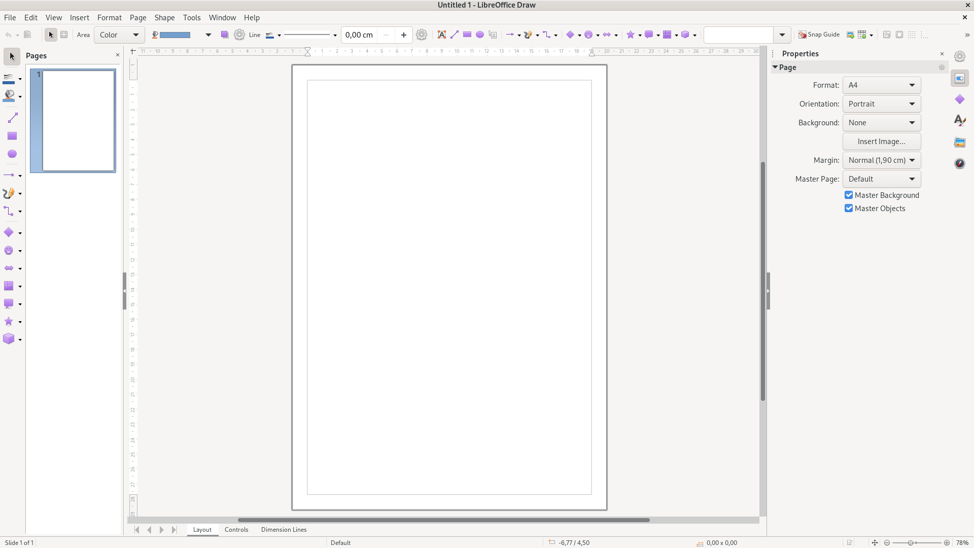Open the Styles sidebar deck
Screen dimensions: 974x548
tap(959, 121)
